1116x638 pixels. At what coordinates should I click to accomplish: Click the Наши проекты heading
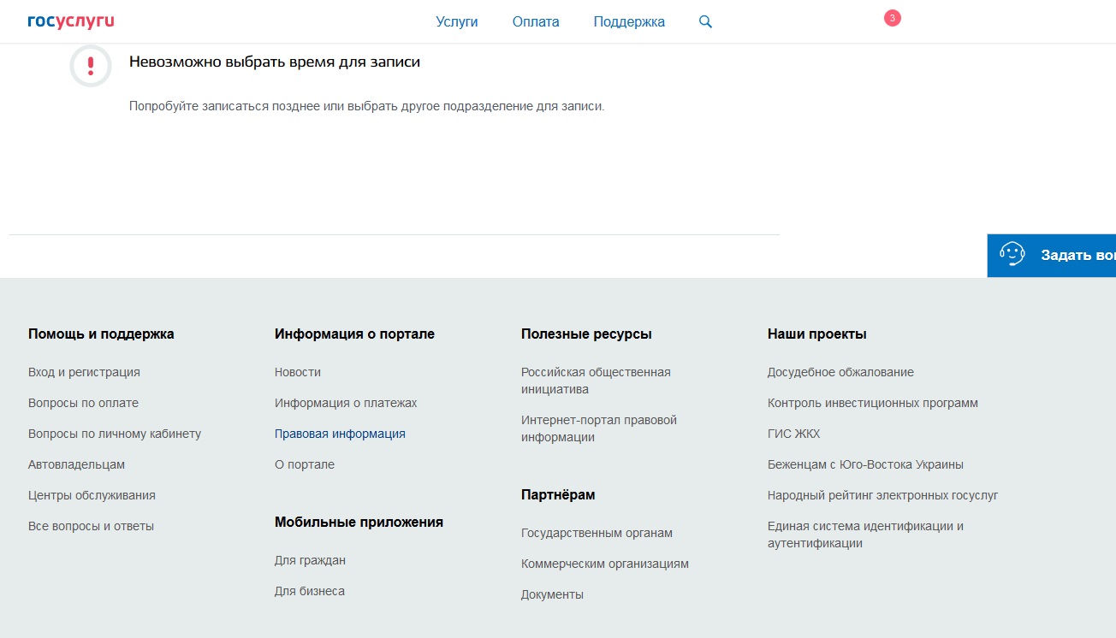pyautogui.click(x=817, y=334)
